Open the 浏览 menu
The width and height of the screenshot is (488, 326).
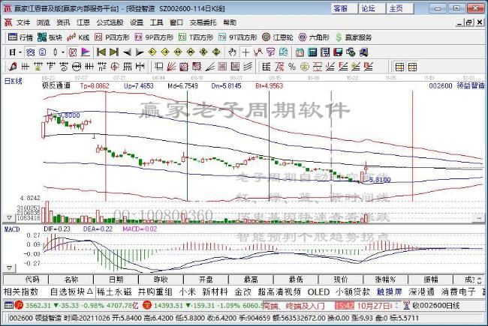tap(44, 22)
